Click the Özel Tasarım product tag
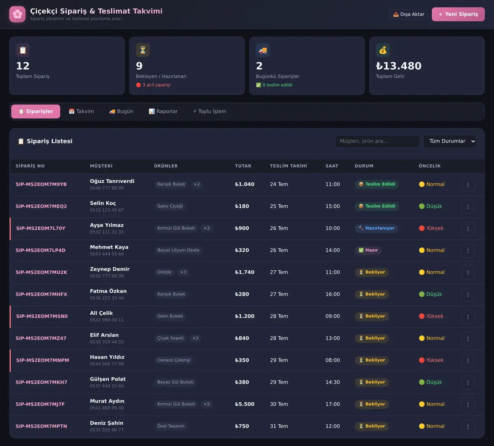Screen dimensions: 494x446 (171, 426)
